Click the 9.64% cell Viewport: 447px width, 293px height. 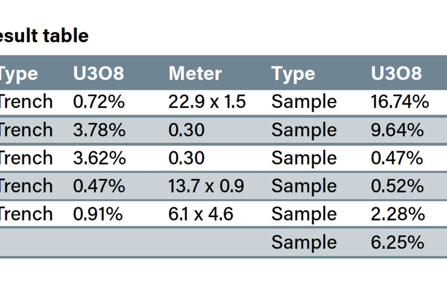click(397, 130)
